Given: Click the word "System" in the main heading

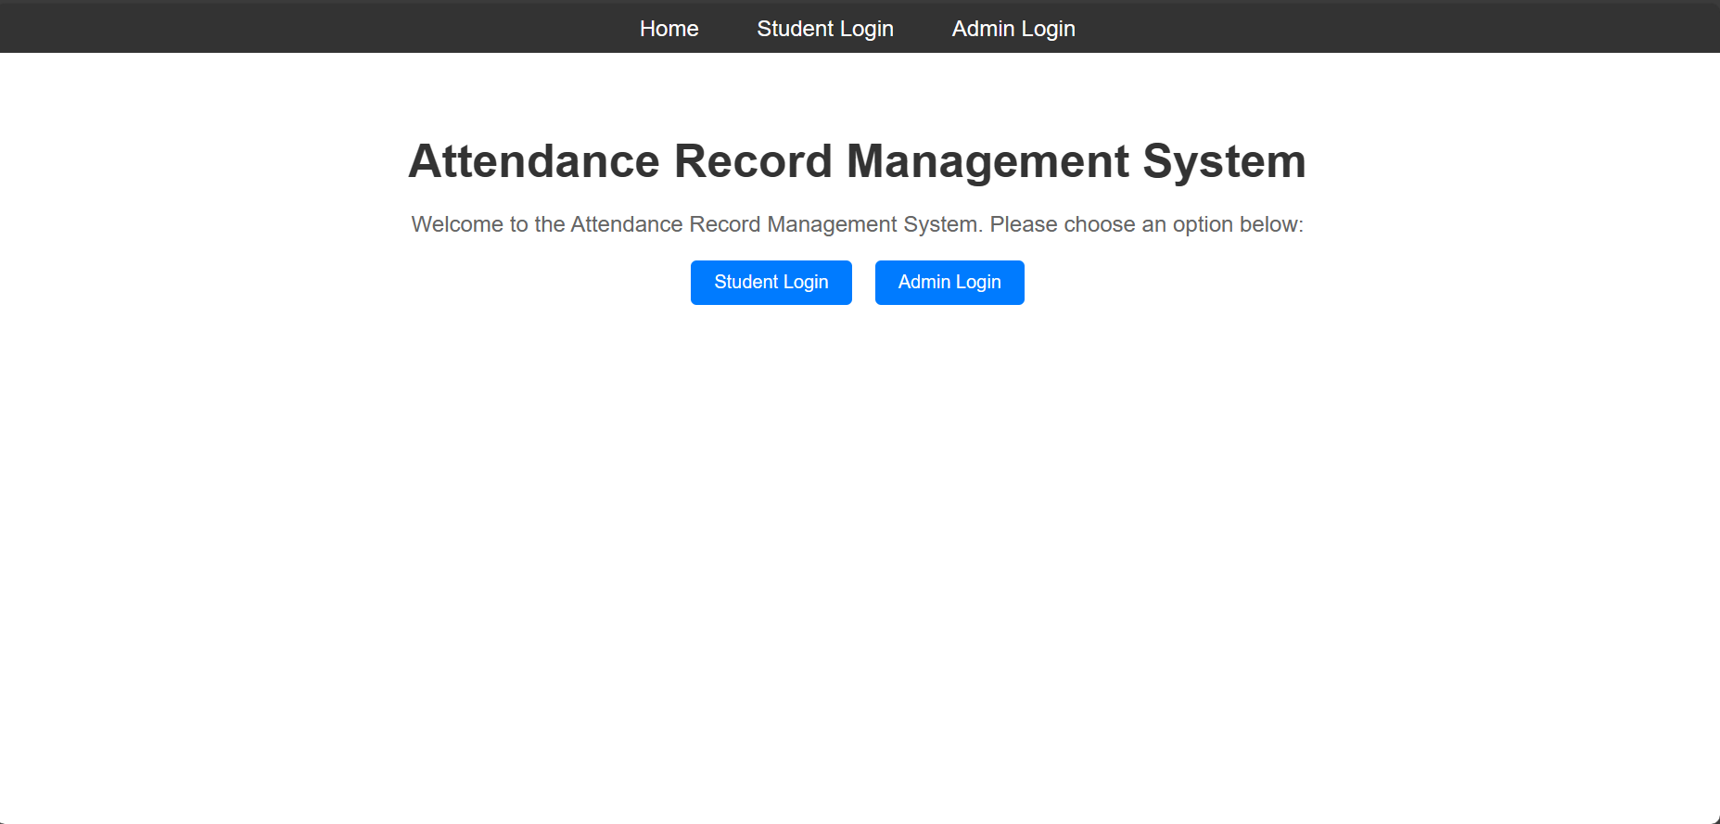Looking at the screenshot, I should pos(1224,161).
